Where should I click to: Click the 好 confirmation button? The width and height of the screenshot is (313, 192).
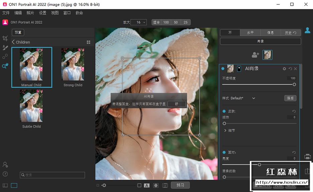pos(176,104)
